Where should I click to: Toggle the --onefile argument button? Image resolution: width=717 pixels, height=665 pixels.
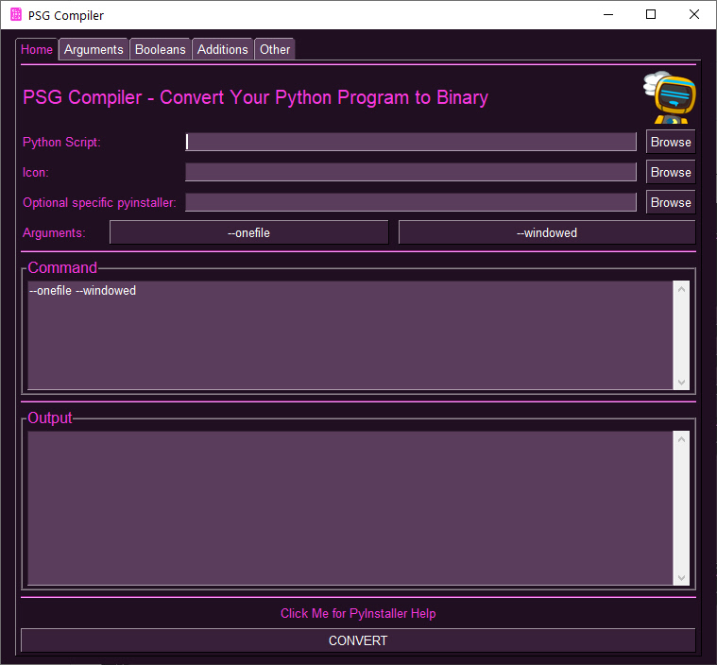(248, 232)
